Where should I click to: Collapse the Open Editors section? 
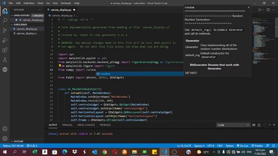[x=12, y=16]
